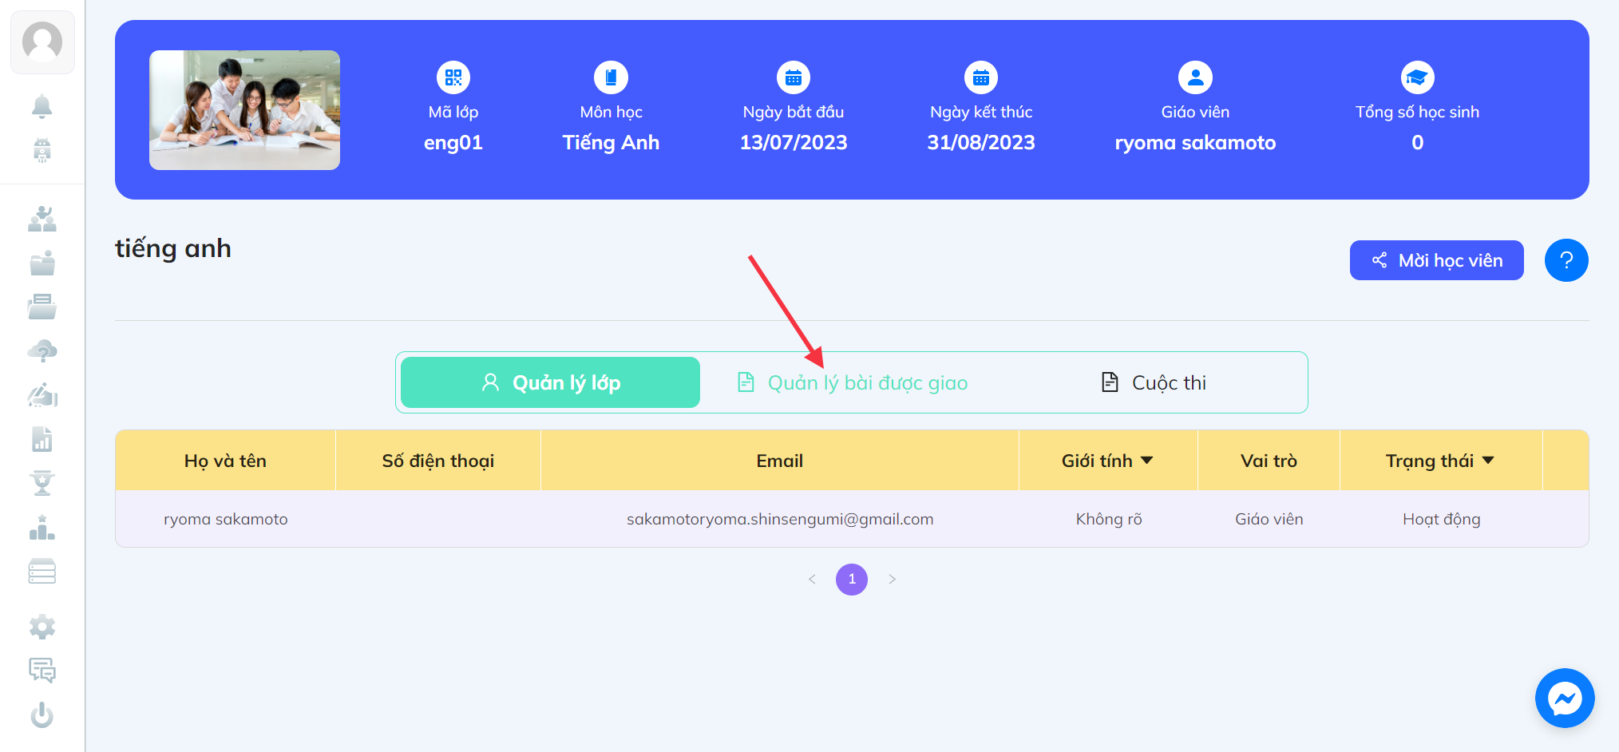Open the classroom group icon in sidebar
Screen dimensions: 1619x752
click(42, 219)
